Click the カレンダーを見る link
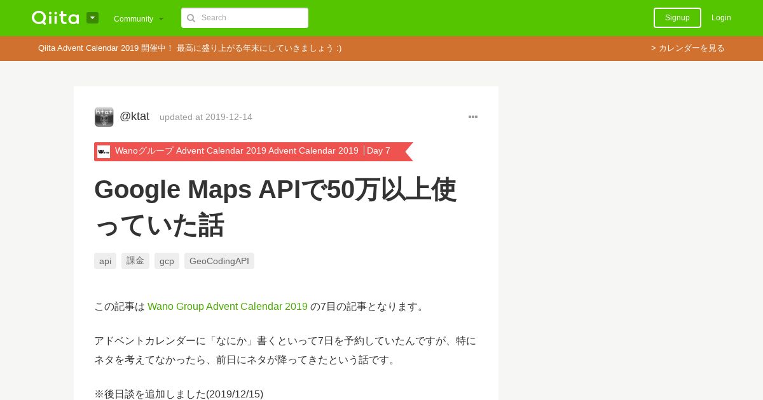The height and width of the screenshot is (400, 763). [x=688, y=48]
